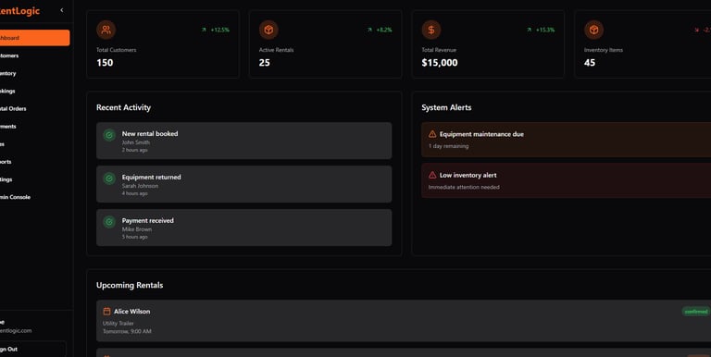Click the Sign Out button
The image size is (711, 357).
pos(32,349)
